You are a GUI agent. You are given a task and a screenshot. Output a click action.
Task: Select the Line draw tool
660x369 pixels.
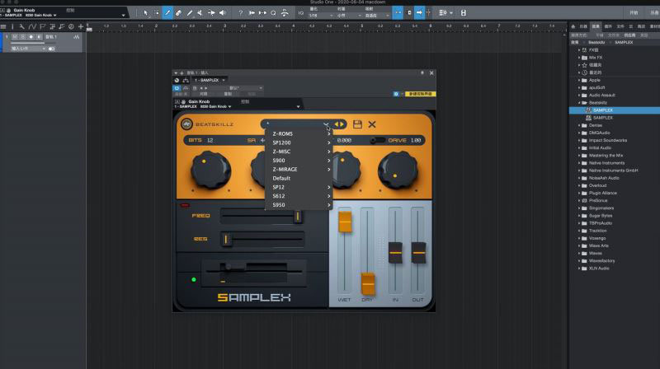click(x=190, y=13)
